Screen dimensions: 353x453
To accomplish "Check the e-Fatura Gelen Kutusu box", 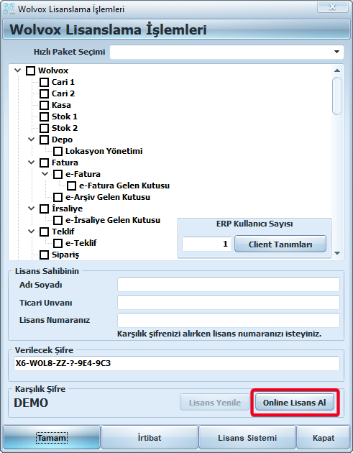I will click(71, 186).
